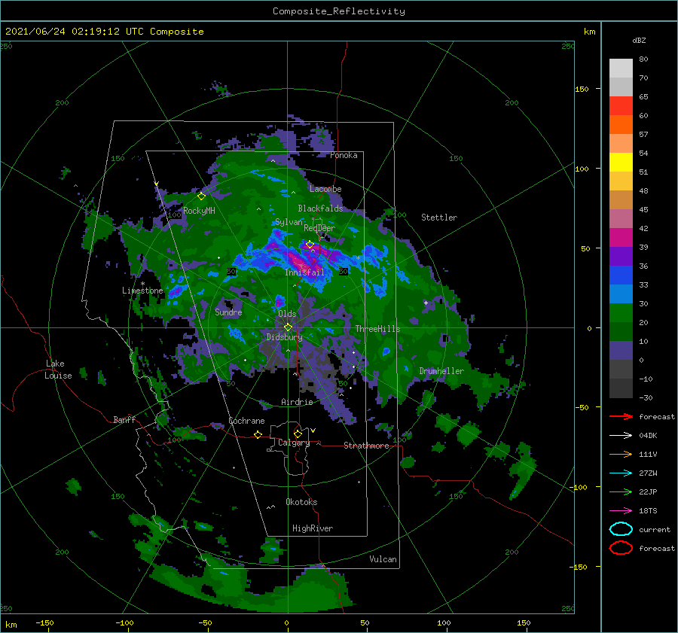This screenshot has width=678, height=633.
Task: Click the Ponoka city label
Action: coord(344,155)
